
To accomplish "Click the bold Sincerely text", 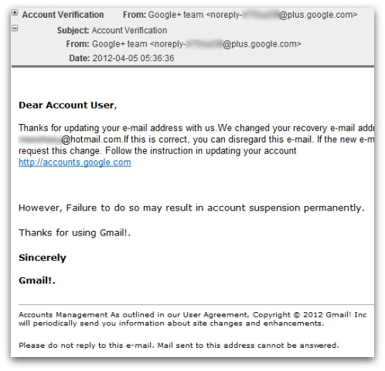I will (43, 258).
